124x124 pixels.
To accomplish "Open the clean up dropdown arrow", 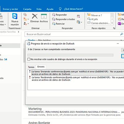I will tap(28, 19).
